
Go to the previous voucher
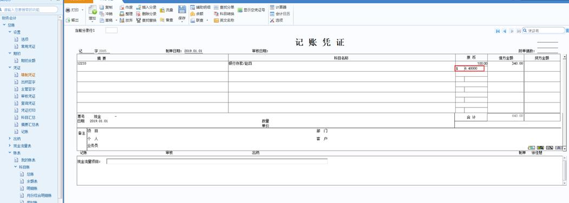(505, 31)
